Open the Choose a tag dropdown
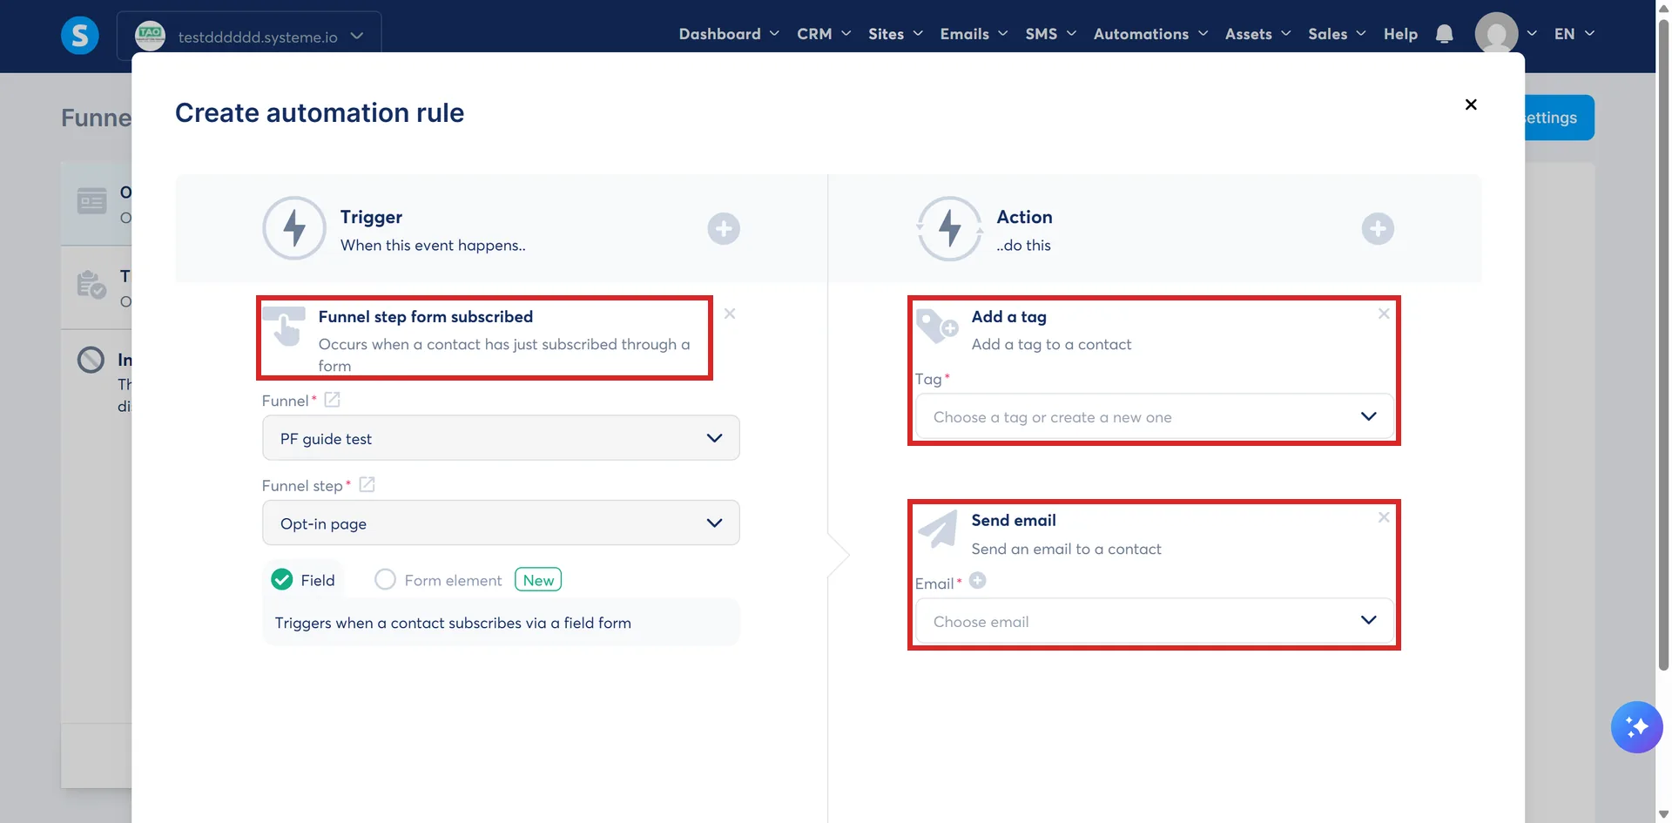Image resolution: width=1672 pixels, height=823 pixels. pyautogui.click(x=1154, y=417)
